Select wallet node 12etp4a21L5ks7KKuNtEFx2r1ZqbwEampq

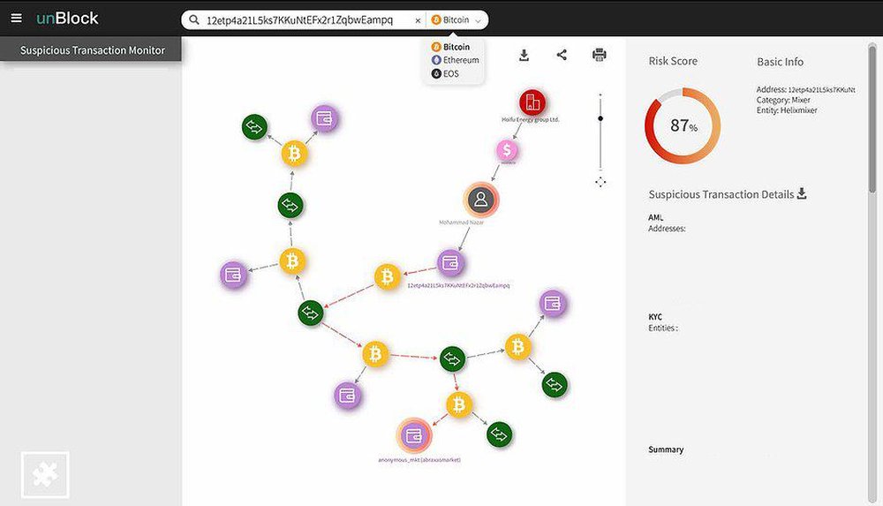tap(450, 262)
